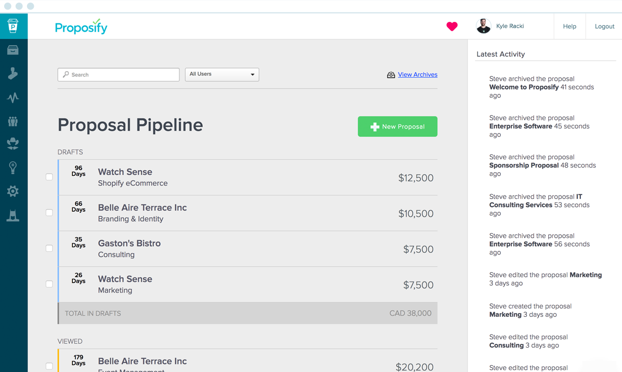Viewport: 622px width, 372px height.
Task: Click Logout in the top navigation
Action: click(x=604, y=27)
